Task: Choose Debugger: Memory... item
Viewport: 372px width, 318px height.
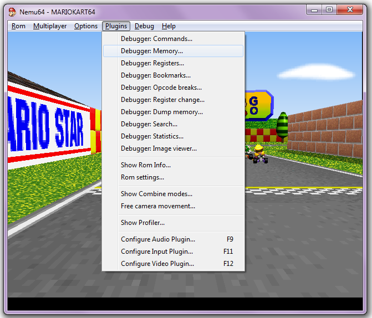Action: click(x=173, y=51)
